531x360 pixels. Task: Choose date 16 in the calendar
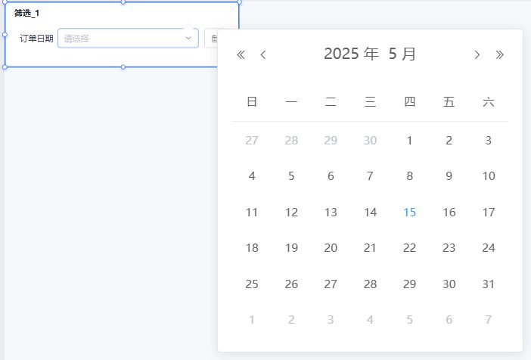click(449, 213)
